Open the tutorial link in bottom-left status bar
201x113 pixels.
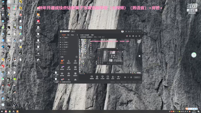[66, 82]
